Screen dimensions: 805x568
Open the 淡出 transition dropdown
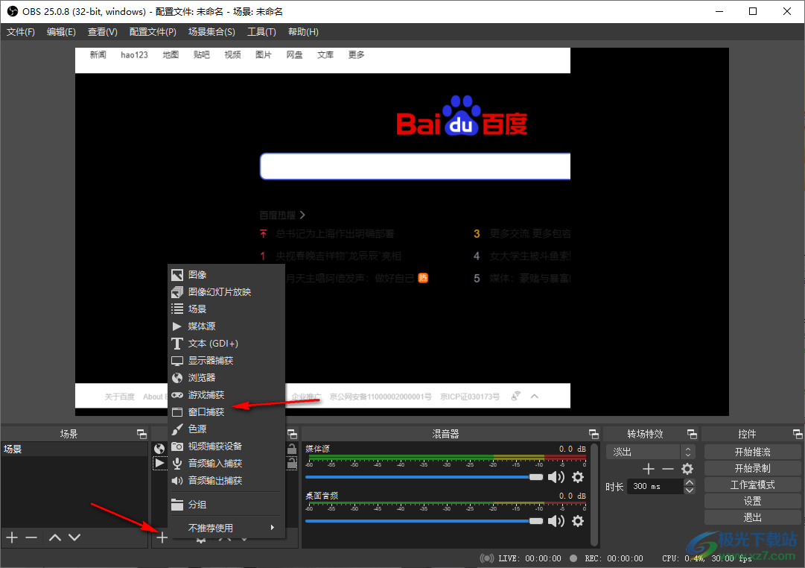(650, 452)
